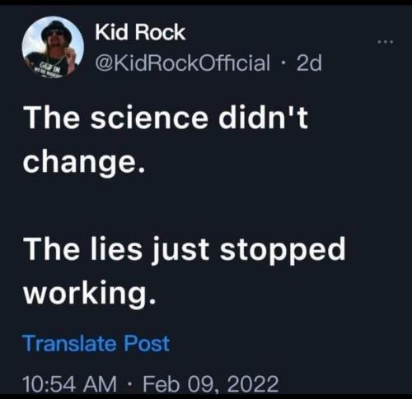Image resolution: width=412 pixels, height=399 pixels.
Task: Select the word 'didn't' in the post
Action: pyautogui.click(x=263, y=118)
